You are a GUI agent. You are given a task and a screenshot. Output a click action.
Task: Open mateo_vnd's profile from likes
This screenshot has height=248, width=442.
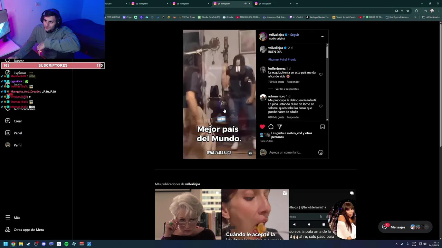[x=294, y=133]
